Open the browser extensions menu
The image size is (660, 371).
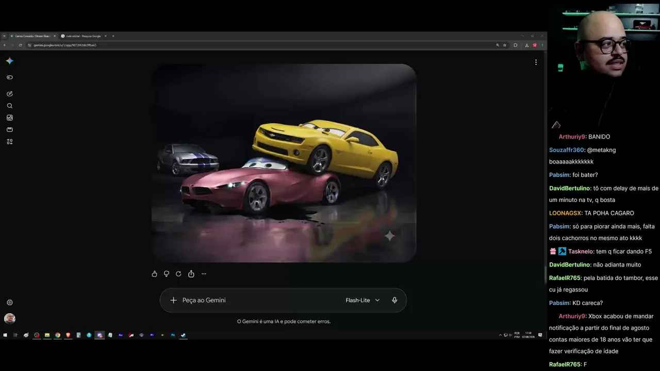[515, 45]
